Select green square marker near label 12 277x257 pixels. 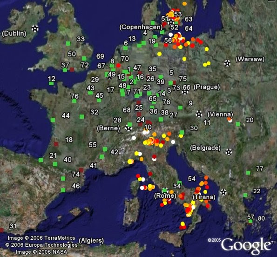pos(51,83)
